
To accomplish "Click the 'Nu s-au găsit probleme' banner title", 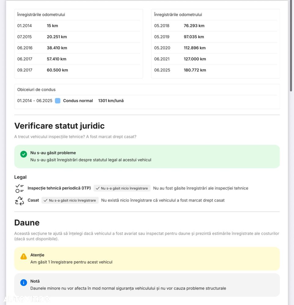I will (x=53, y=153).
